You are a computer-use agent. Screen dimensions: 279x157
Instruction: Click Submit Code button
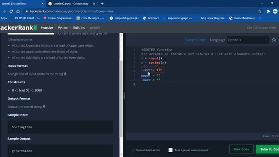267,149
